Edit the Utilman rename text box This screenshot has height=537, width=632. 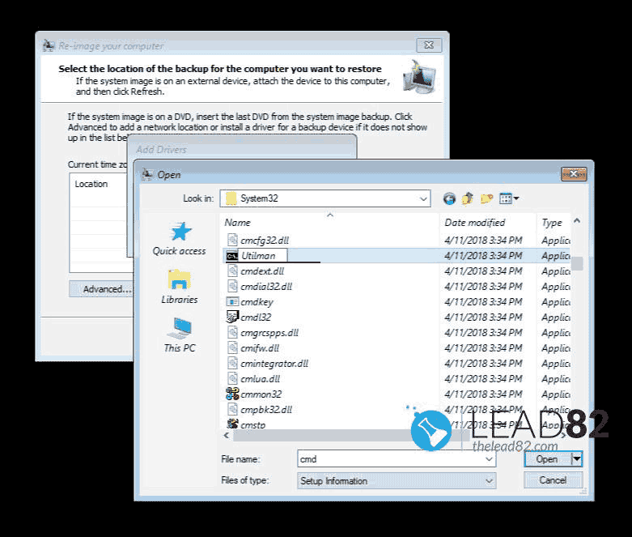tap(263, 256)
